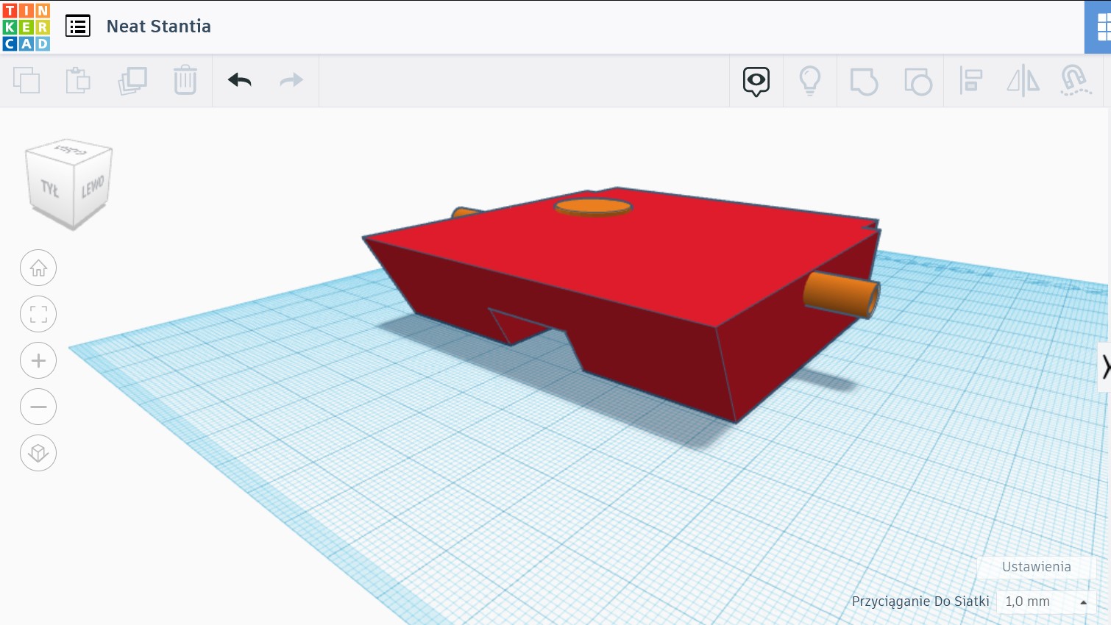The image size is (1111, 625).
Task: Toggle show all hidden objects lightbulb
Action: pyautogui.click(x=810, y=81)
